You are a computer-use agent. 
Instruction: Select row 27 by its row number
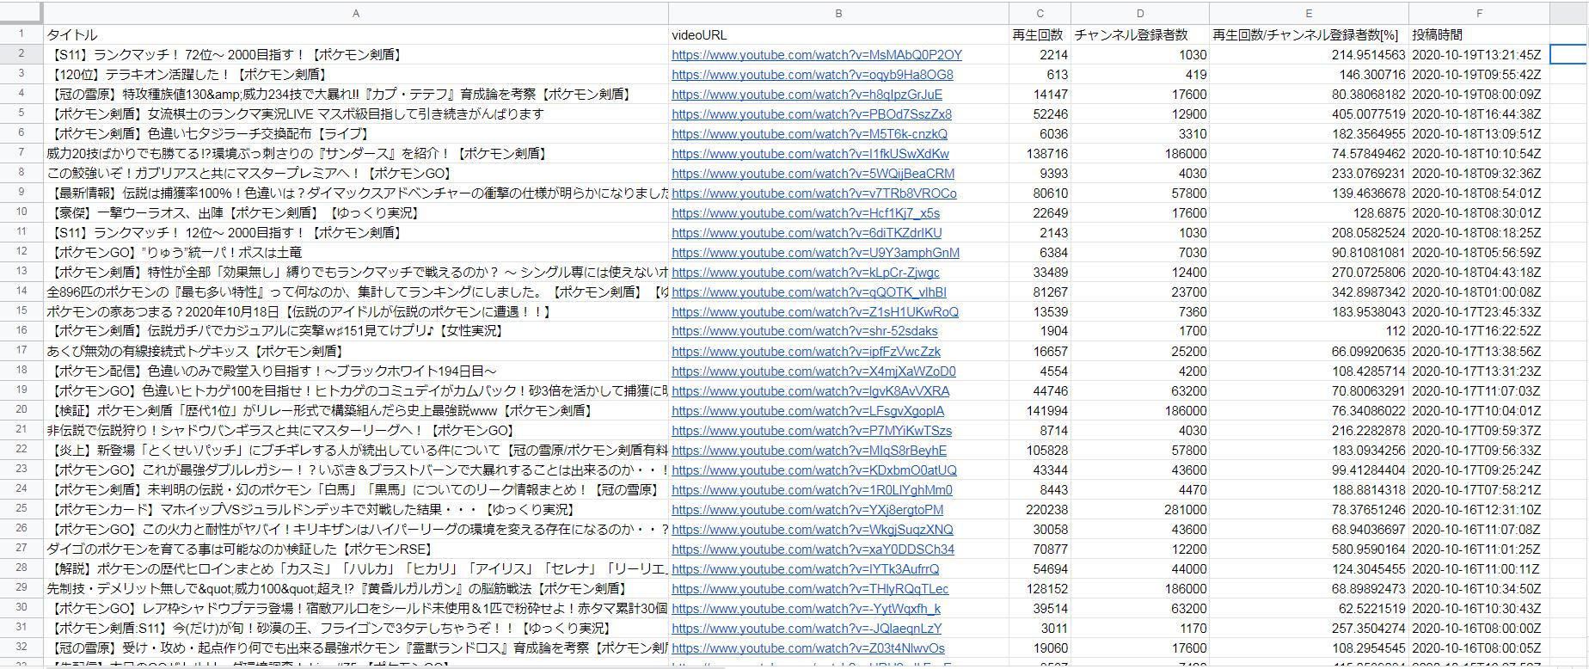(21, 549)
